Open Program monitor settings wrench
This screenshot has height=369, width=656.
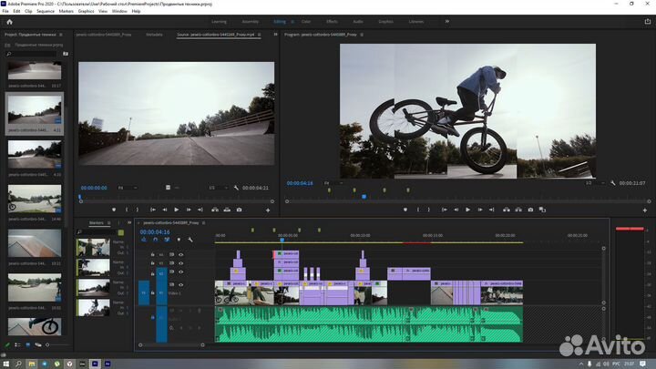click(x=612, y=183)
